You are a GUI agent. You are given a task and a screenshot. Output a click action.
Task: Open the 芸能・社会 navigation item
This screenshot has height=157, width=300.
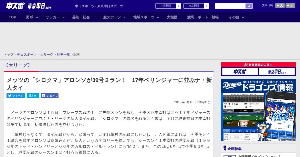pos(81,17)
